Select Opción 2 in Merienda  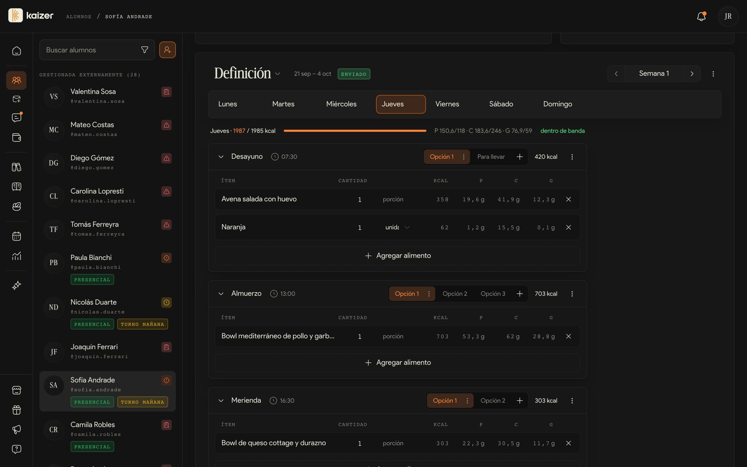[493, 400]
